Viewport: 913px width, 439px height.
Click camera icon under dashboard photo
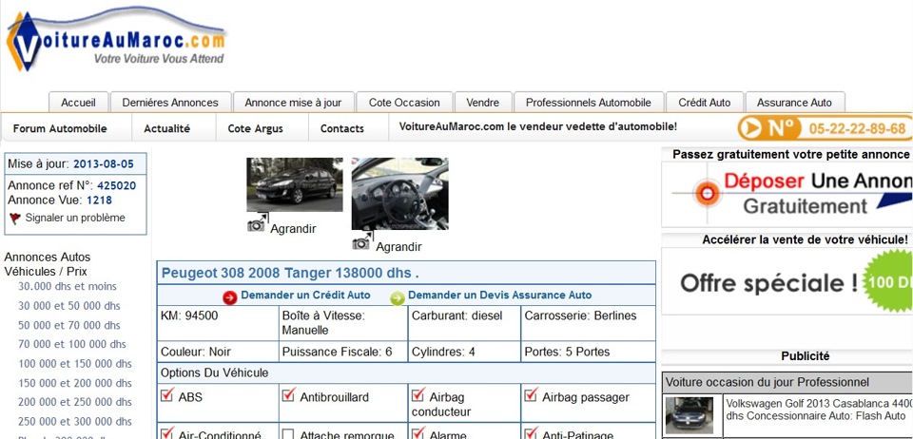pyautogui.click(x=362, y=241)
